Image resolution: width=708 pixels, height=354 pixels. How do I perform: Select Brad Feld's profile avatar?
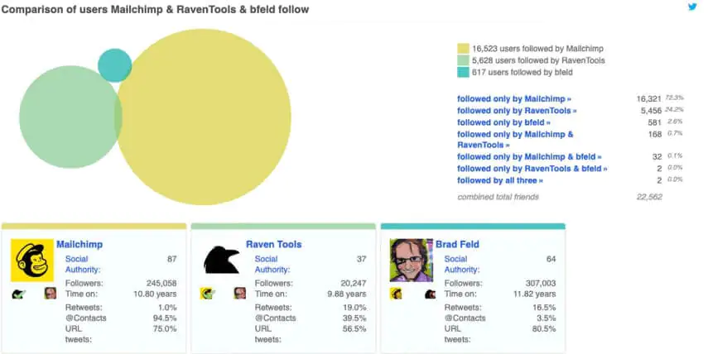pos(412,260)
